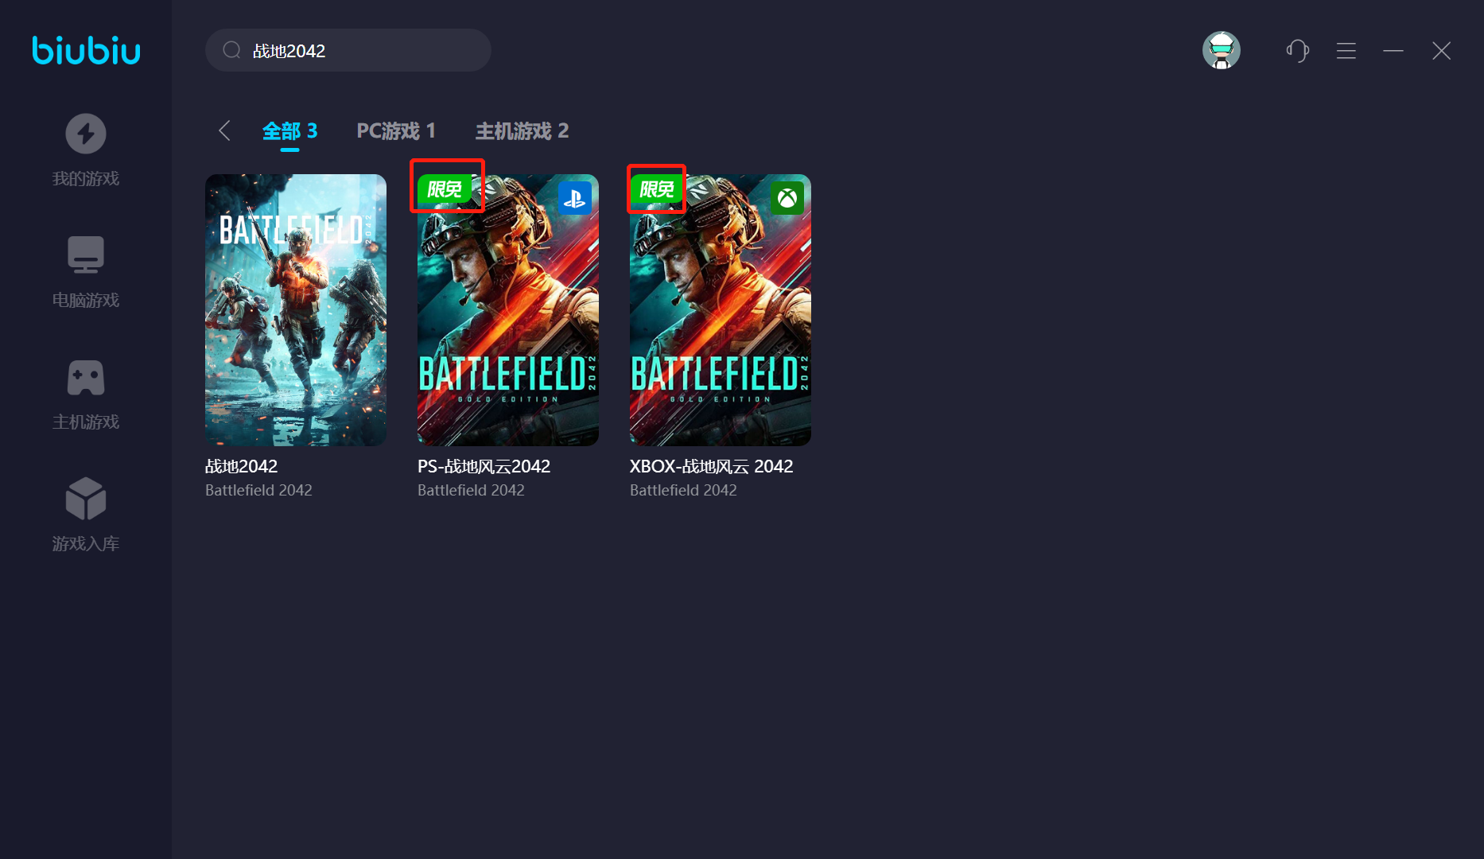Viewport: 1484px width, 859px height.
Task: Open the console games gamepad icon
Action: (86, 378)
